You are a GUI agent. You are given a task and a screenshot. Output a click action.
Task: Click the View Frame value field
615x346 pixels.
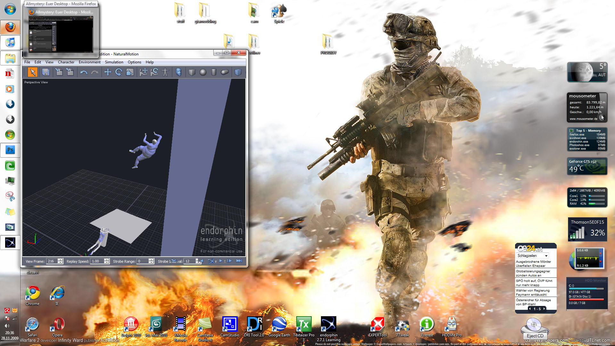(x=52, y=261)
